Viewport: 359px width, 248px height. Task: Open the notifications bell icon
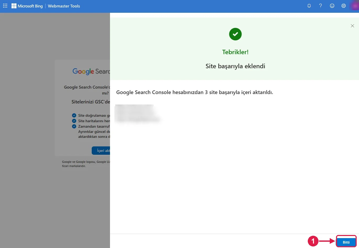[x=309, y=6]
